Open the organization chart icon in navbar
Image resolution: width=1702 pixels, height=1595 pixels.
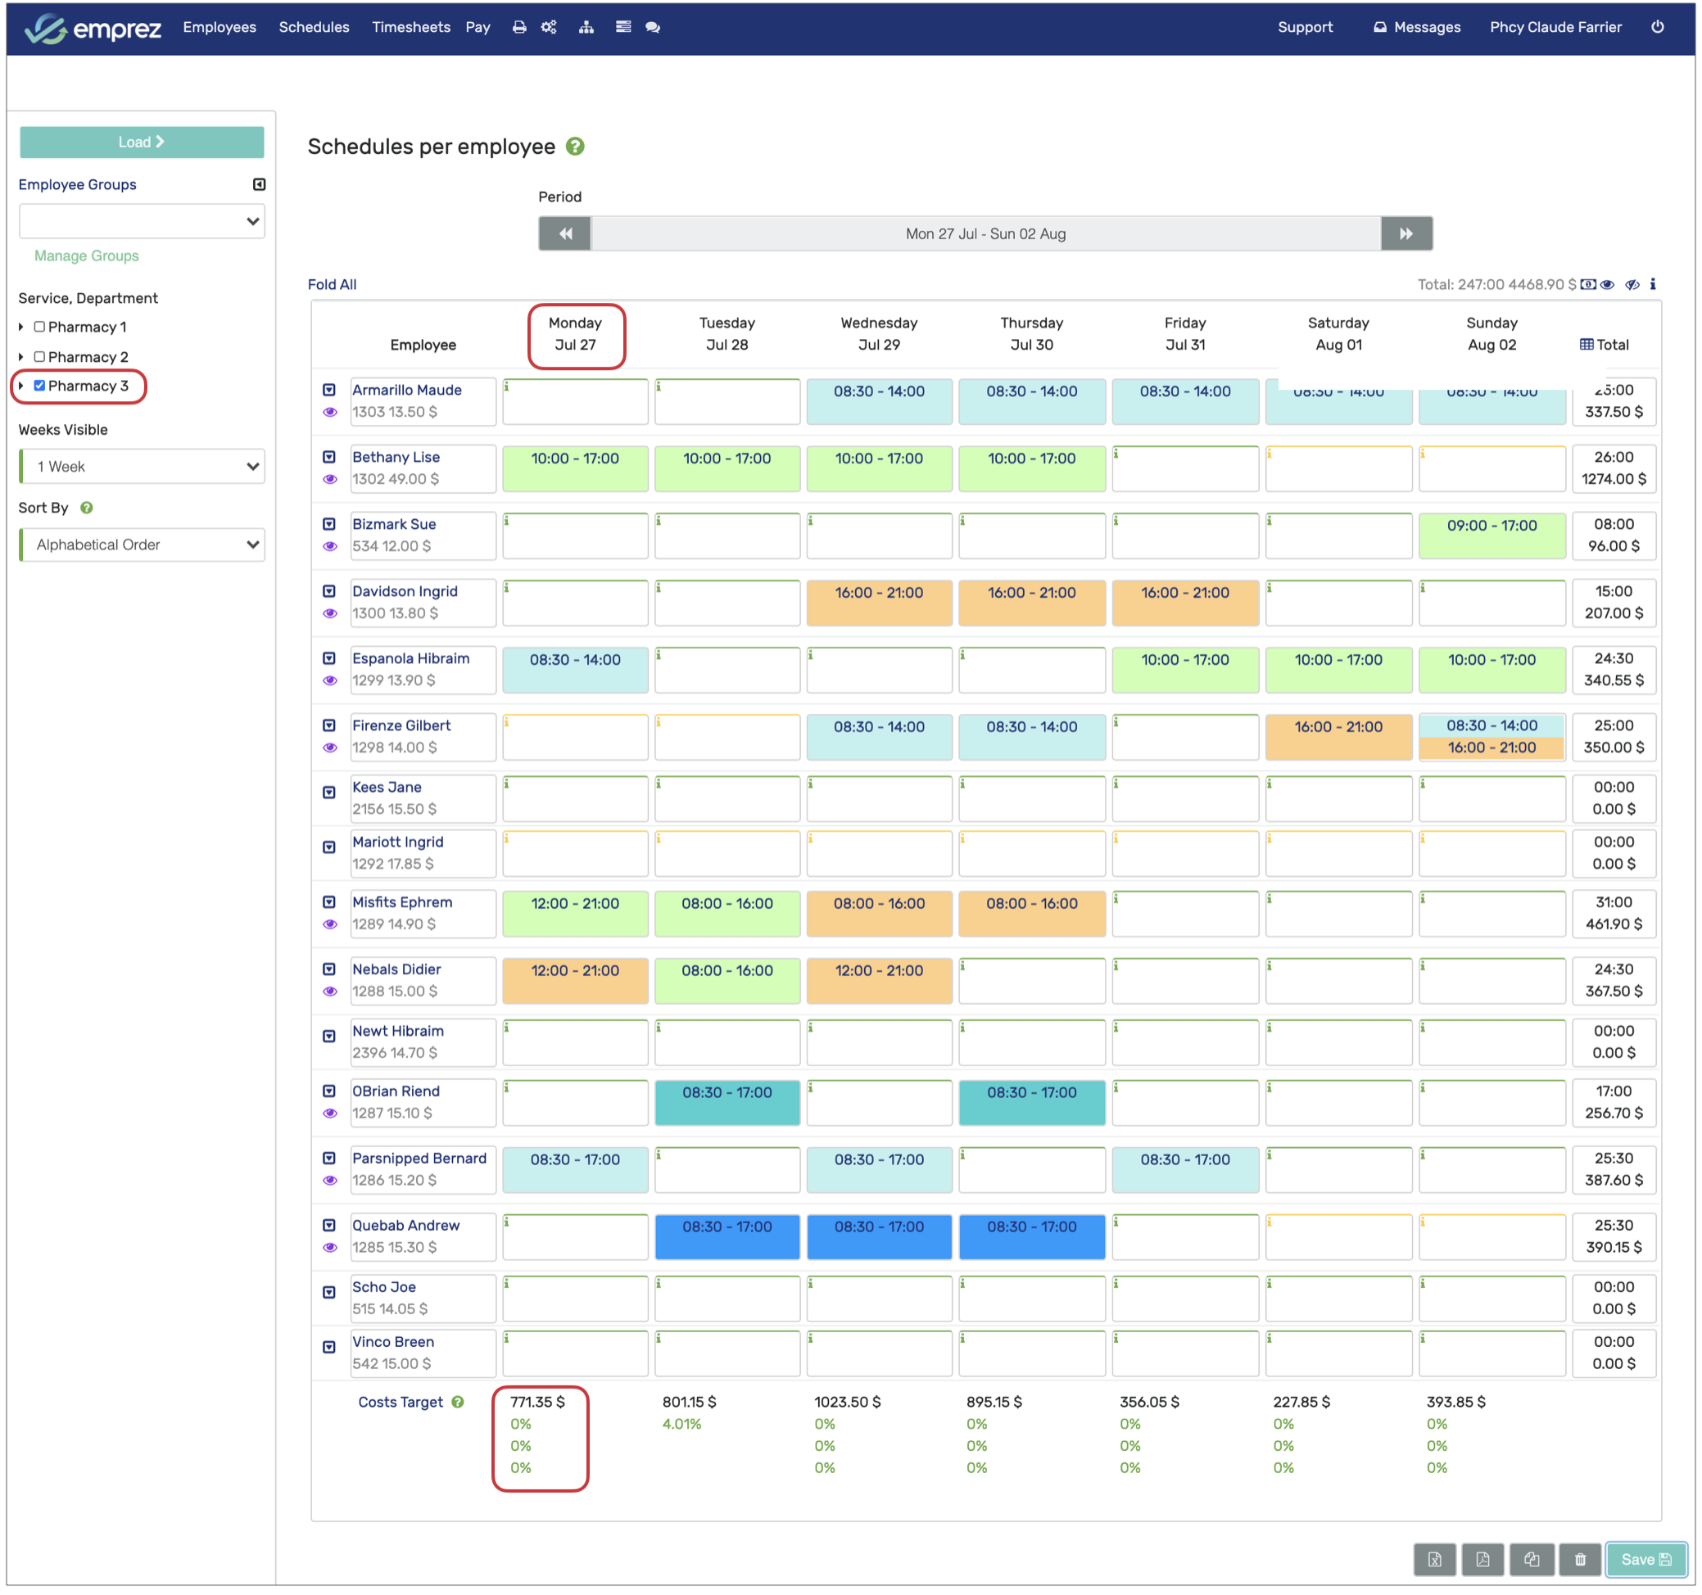pyautogui.click(x=586, y=27)
